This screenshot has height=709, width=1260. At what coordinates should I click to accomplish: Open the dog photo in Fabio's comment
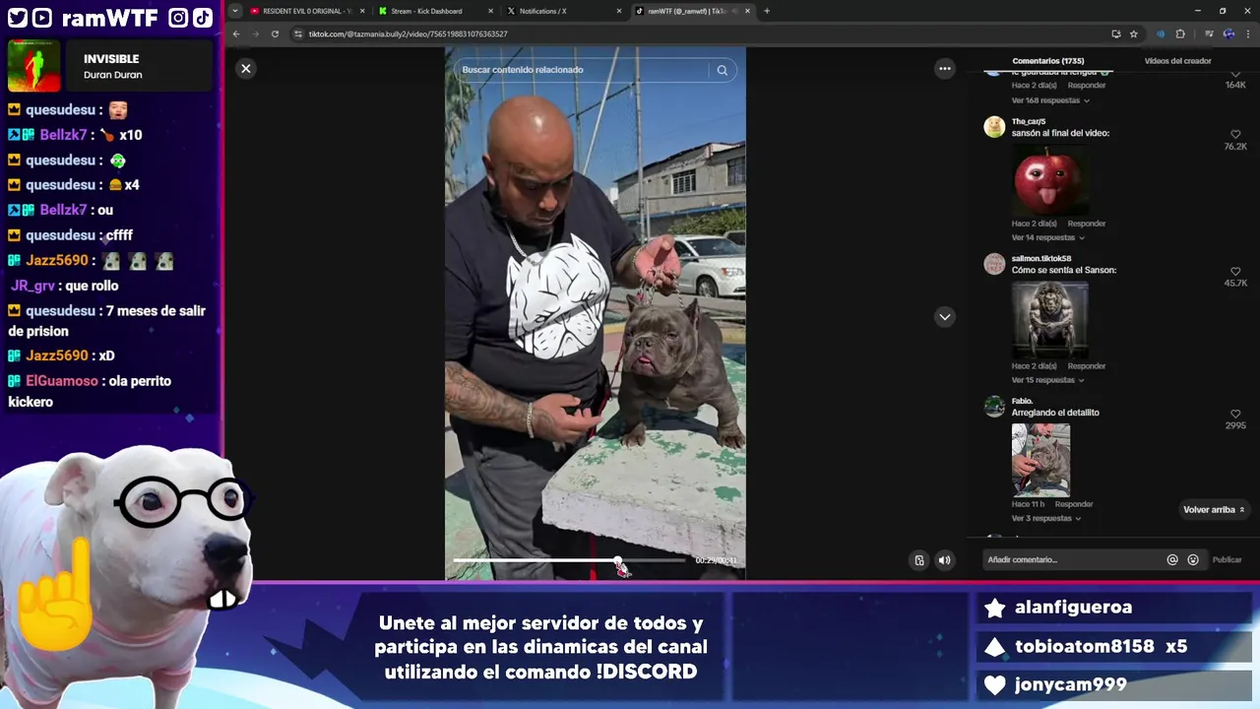(1040, 460)
